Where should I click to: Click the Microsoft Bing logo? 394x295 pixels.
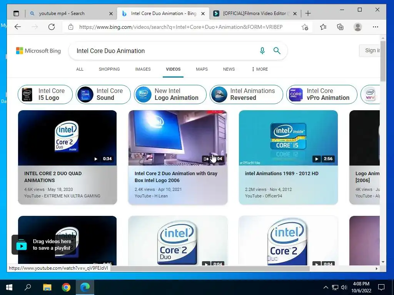tap(38, 51)
